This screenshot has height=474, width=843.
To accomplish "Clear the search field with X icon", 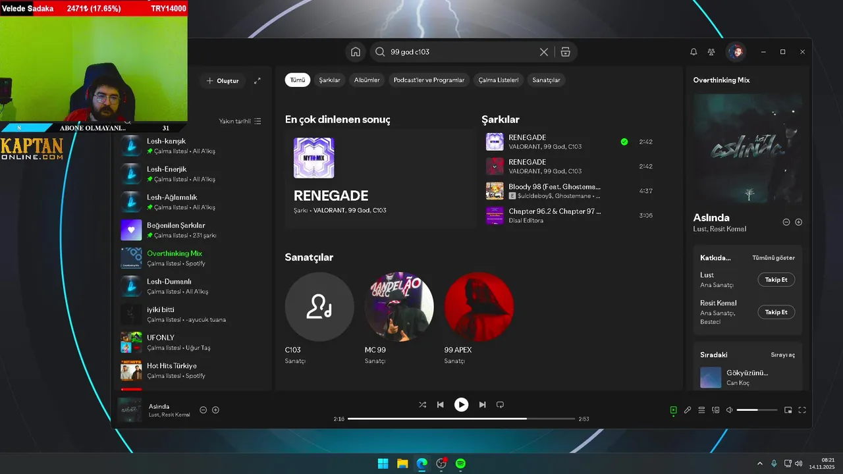I will (x=544, y=52).
